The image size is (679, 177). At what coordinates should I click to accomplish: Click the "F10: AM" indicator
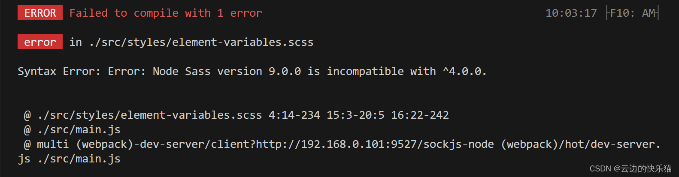tap(633, 13)
